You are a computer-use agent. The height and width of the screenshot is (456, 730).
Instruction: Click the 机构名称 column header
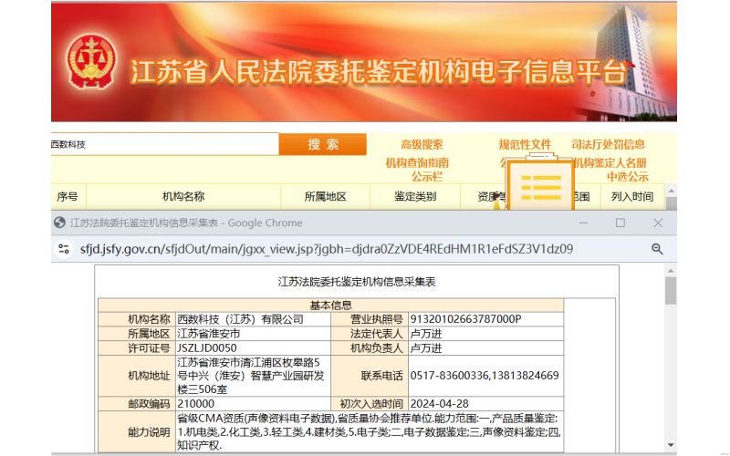coord(182,196)
